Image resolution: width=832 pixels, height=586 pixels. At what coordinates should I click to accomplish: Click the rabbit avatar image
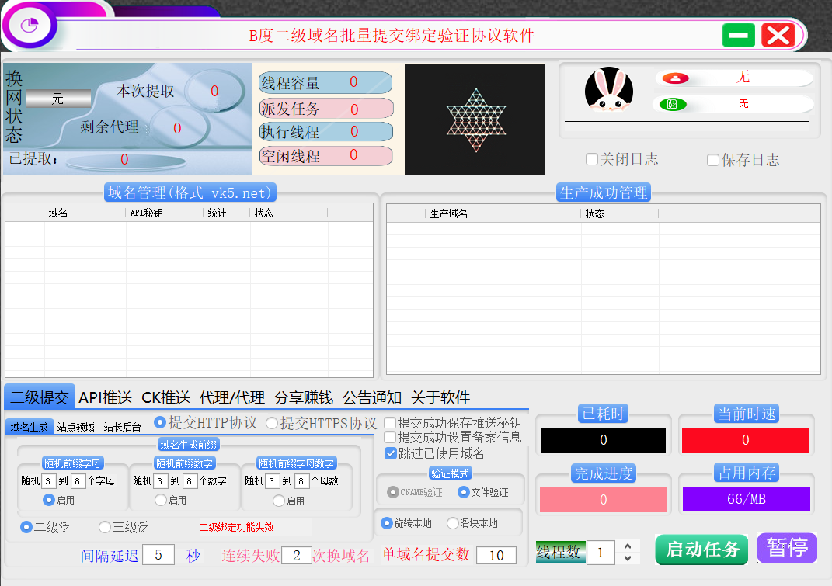(x=608, y=90)
